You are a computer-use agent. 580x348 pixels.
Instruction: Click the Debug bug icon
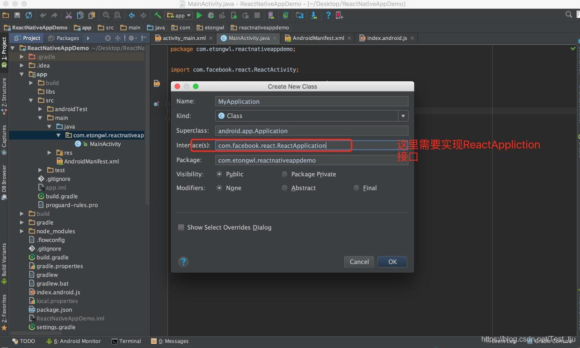[x=211, y=15]
